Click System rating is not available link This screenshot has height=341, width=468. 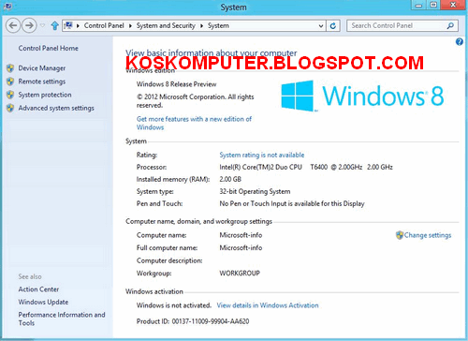click(262, 155)
